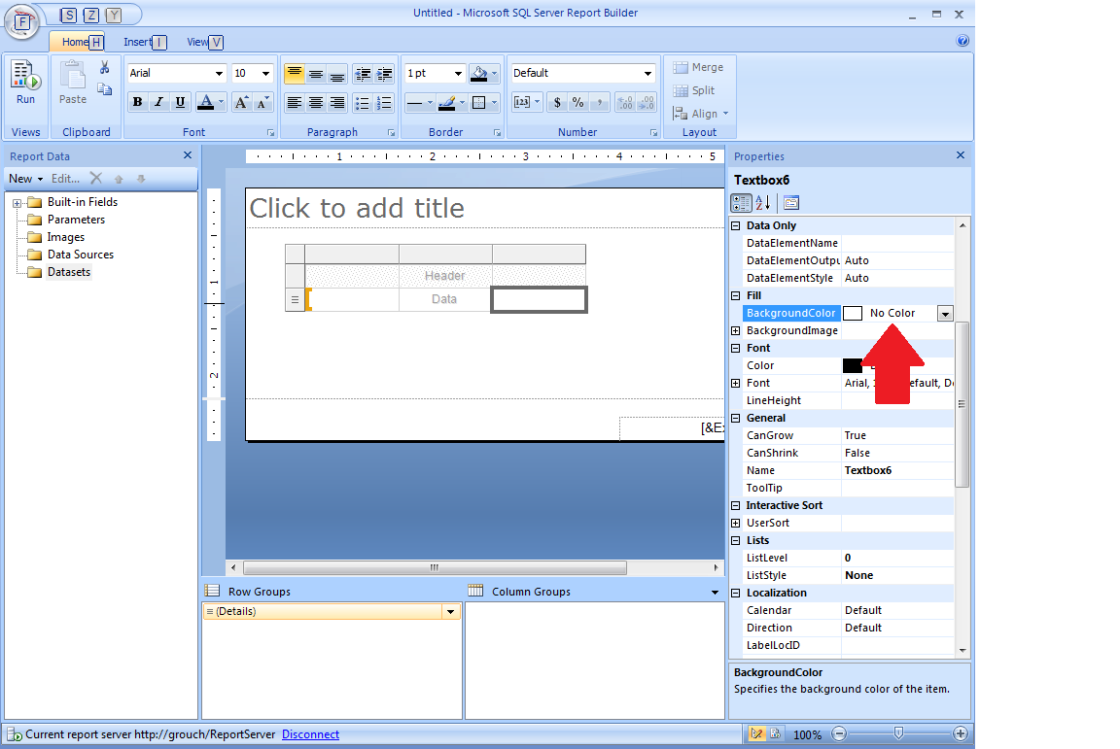Click the Merge cells button
This screenshot has height=749, width=1120.
tap(699, 67)
